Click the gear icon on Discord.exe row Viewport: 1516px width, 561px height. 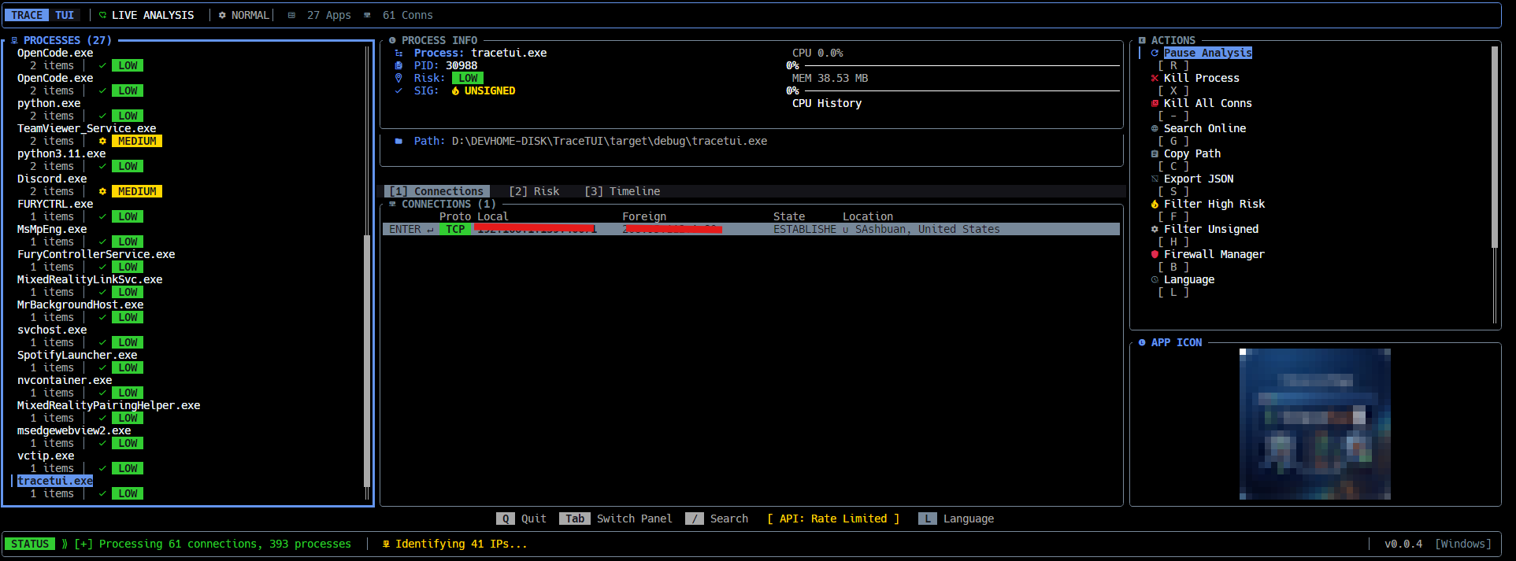[102, 192]
